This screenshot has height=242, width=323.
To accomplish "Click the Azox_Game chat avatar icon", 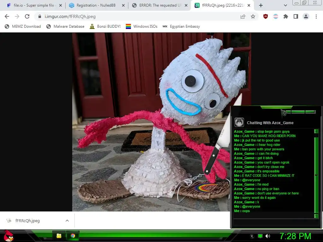I will coord(239,123).
